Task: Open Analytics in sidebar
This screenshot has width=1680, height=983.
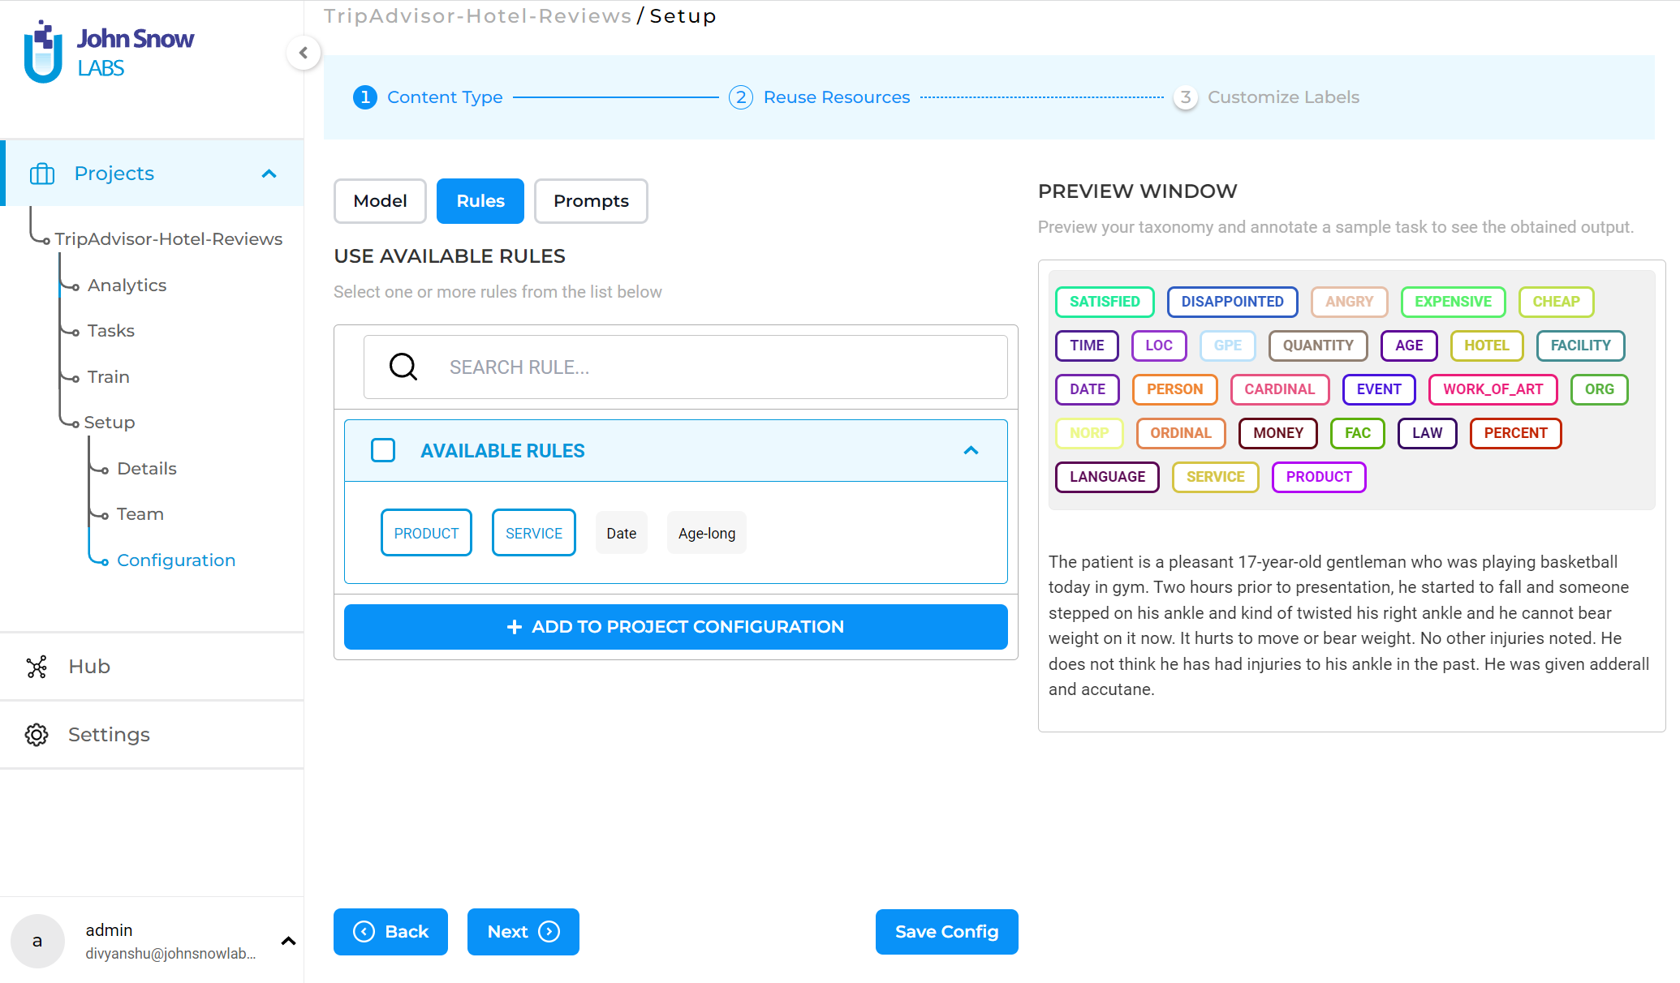Action: [x=127, y=285]
